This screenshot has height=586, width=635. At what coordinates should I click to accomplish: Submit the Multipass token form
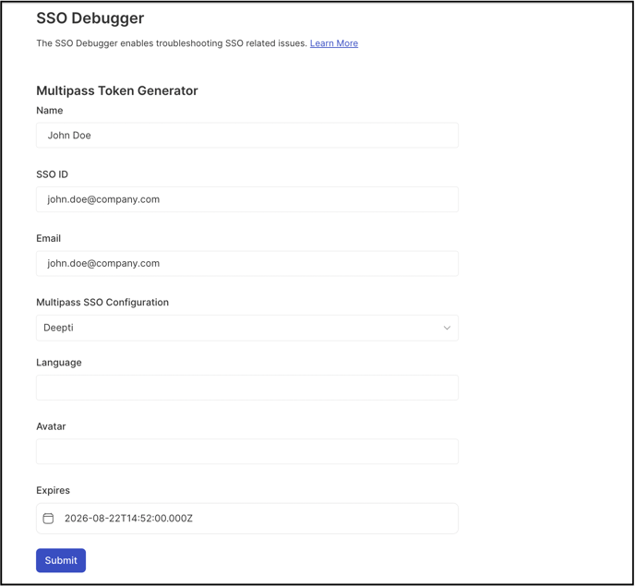pos(61,560)
